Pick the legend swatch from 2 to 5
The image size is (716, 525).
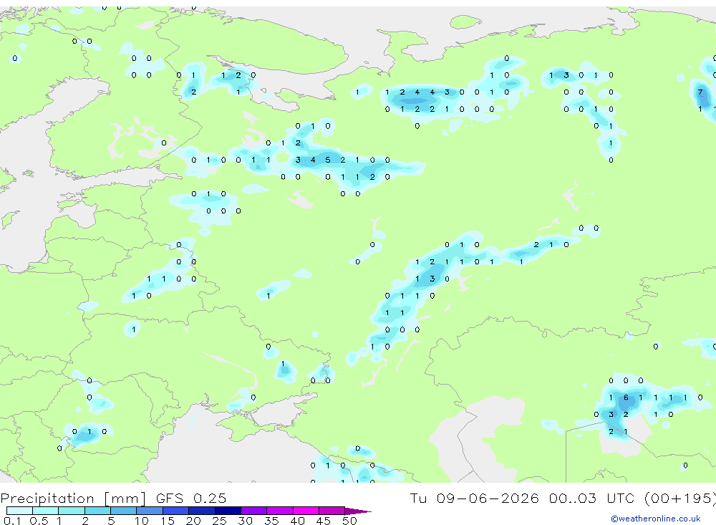[97, 511]
